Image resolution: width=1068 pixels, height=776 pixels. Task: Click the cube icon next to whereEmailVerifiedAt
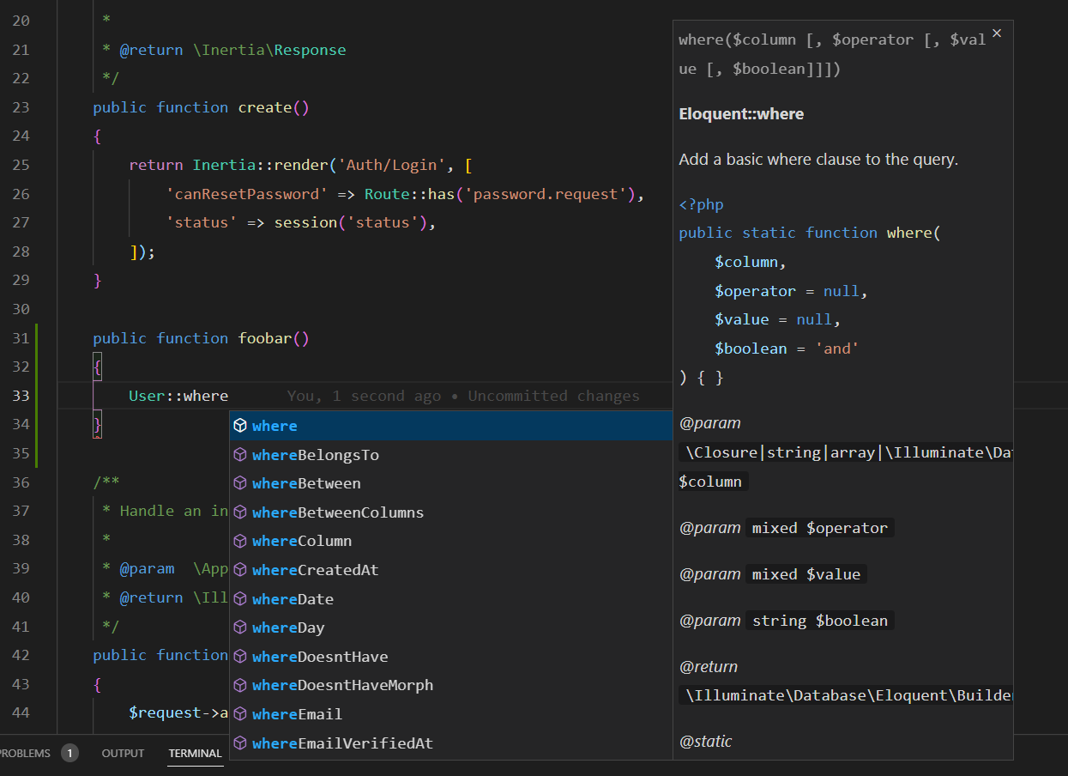(x=240, y=743)
